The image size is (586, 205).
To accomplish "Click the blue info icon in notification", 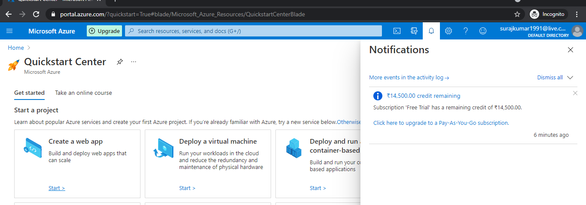I will tap(378, 96).
